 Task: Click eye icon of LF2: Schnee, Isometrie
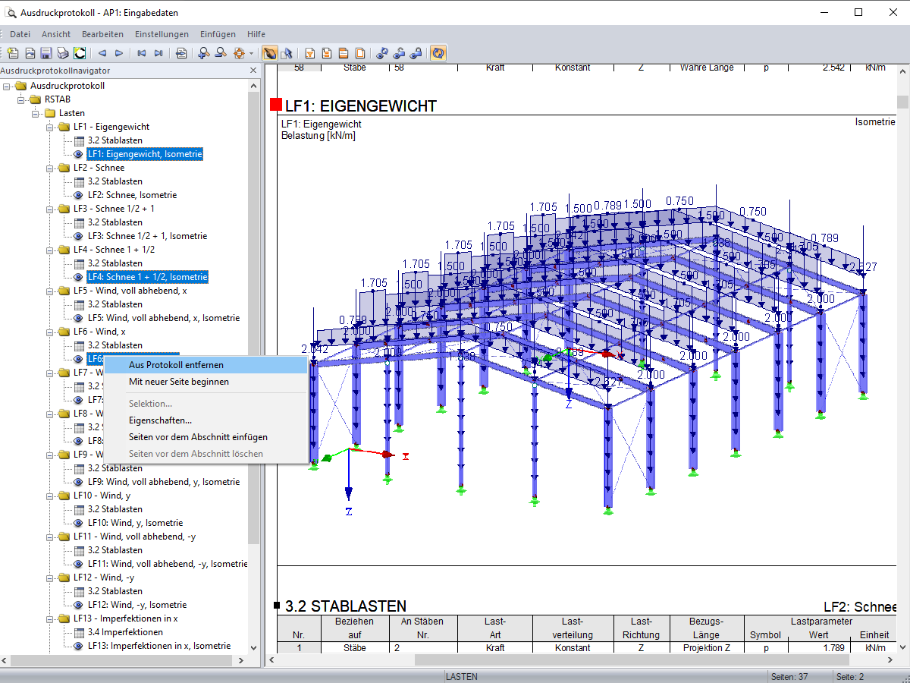click(x=79, y=195)
